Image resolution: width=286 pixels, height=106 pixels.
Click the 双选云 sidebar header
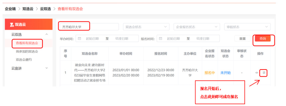click(29, 25)
